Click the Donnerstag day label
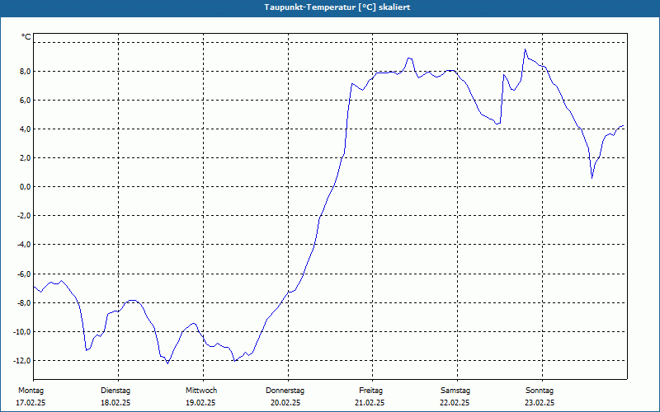 click(285, 391)
